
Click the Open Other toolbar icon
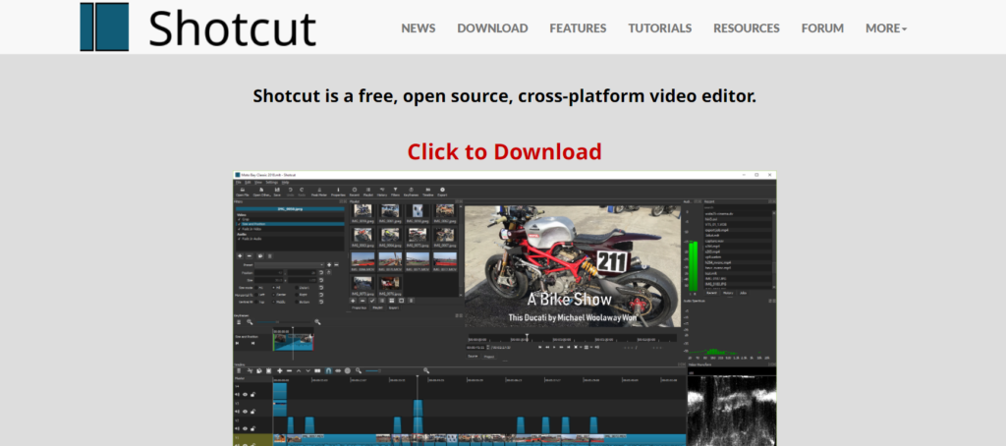(261, 190)
